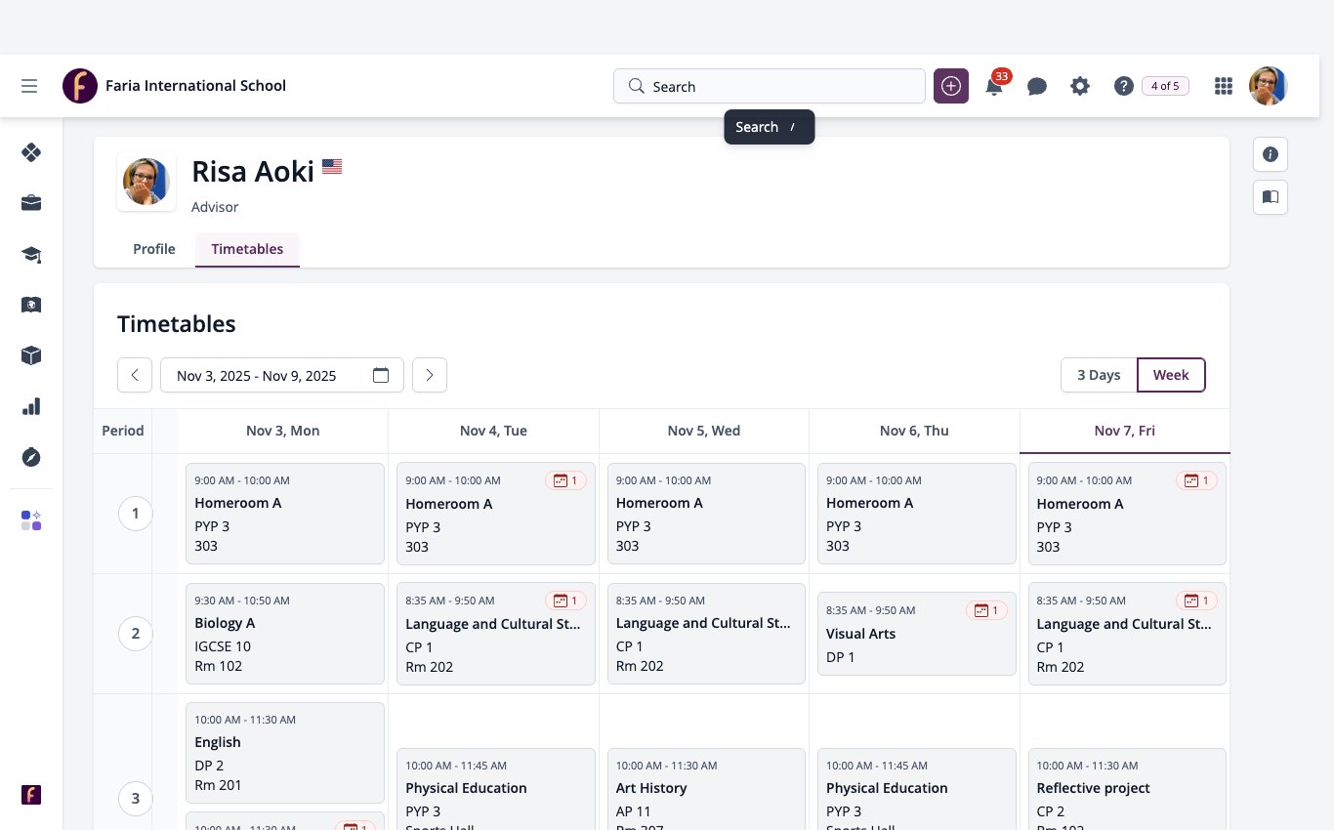Open the bar chart reports sidebar icon
This screenshot has width=1334, height=830.
click(31, 406)
